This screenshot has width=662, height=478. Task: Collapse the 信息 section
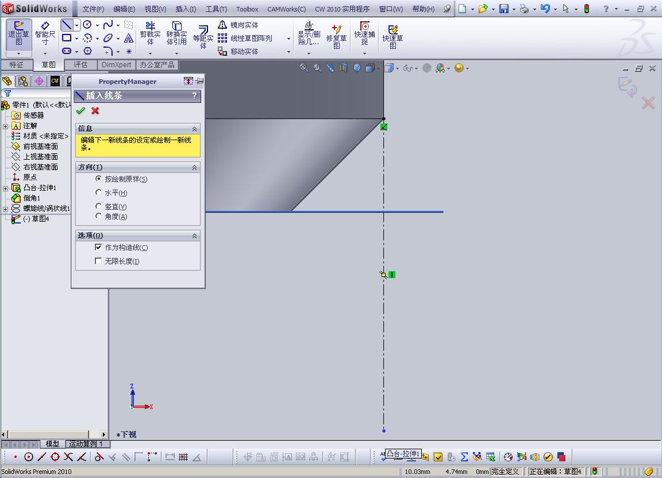195,129
